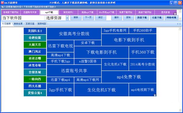Minimize the kk万能搜索 window

tap(171, 3)
